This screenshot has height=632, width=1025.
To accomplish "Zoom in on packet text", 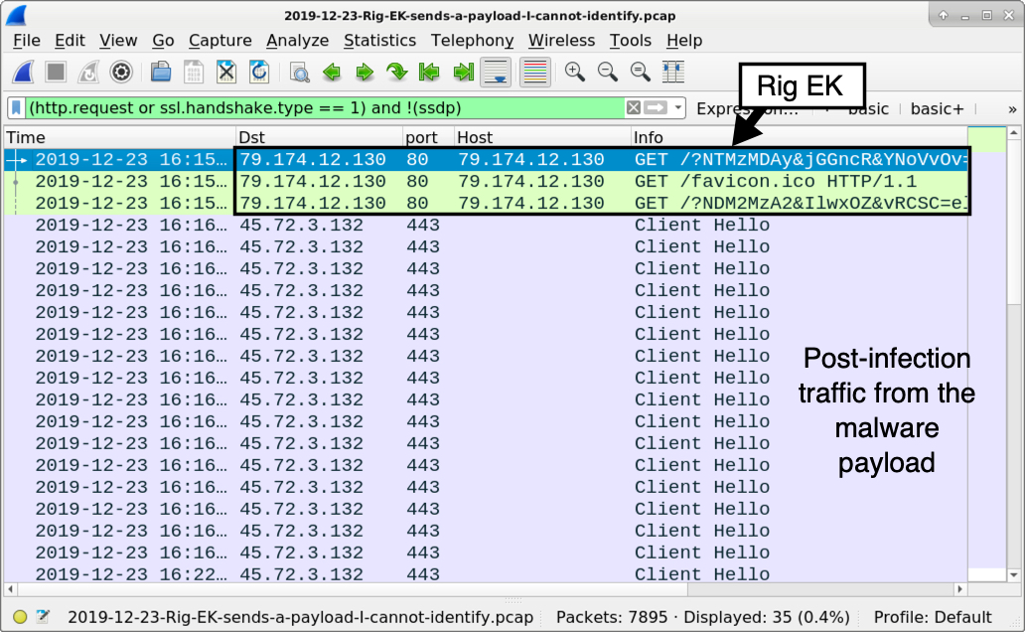I will tap(575, 72).
